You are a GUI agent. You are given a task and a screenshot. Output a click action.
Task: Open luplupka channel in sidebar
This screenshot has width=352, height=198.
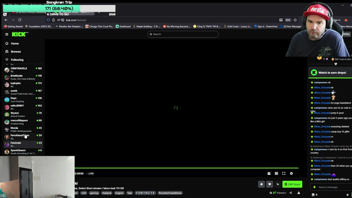click(x=23, y=85)
